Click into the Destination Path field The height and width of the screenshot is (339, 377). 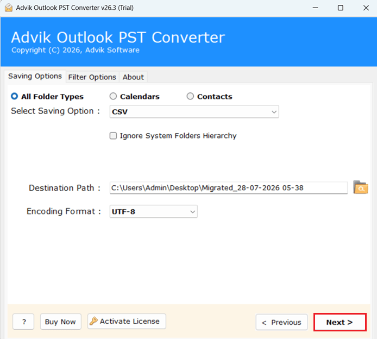tap(229, 188)
